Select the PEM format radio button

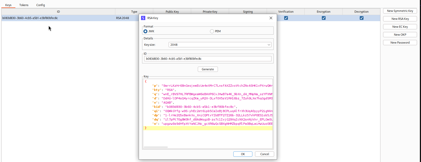pos(212,31)
